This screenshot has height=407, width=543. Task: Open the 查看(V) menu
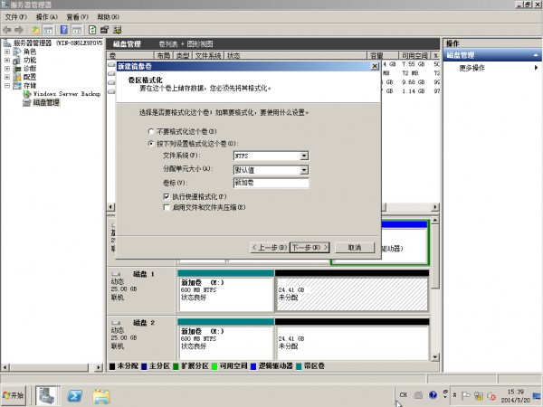[79, 17]
